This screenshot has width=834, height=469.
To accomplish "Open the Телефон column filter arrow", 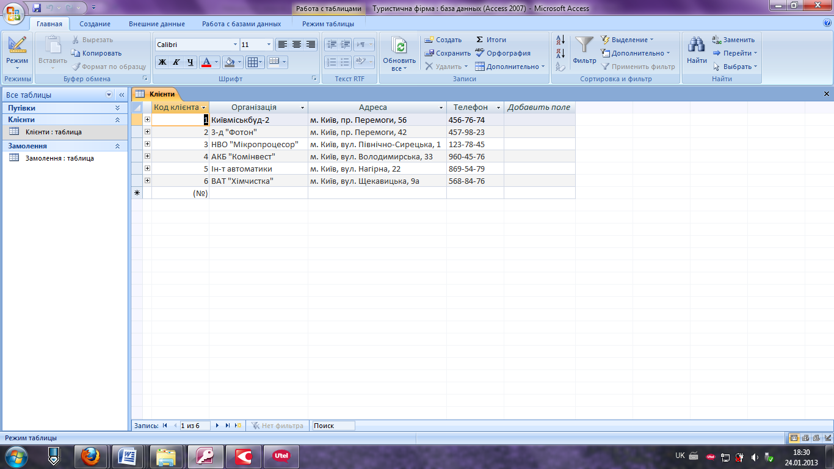I will point(498,107).
